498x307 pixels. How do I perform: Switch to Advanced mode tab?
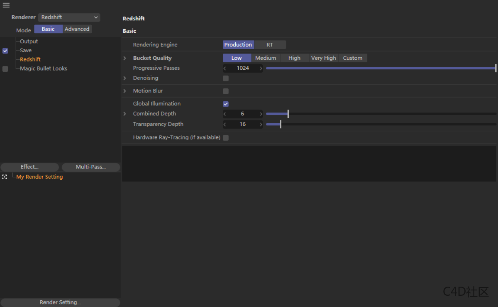(77, 29)
